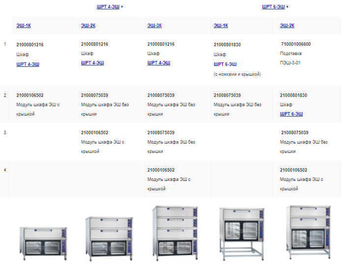Select Модуль шкафа ЭШ с крышкой in first column
344x267 pixels.
point(38,109)
